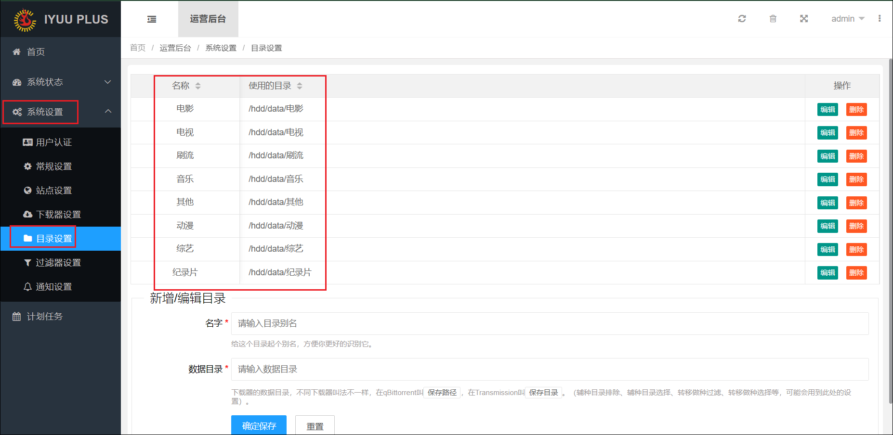Select the 运营后台 top tab
Screen dimensions: 893x435
208,19
